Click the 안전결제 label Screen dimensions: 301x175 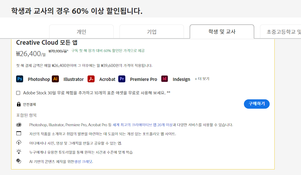29,104
